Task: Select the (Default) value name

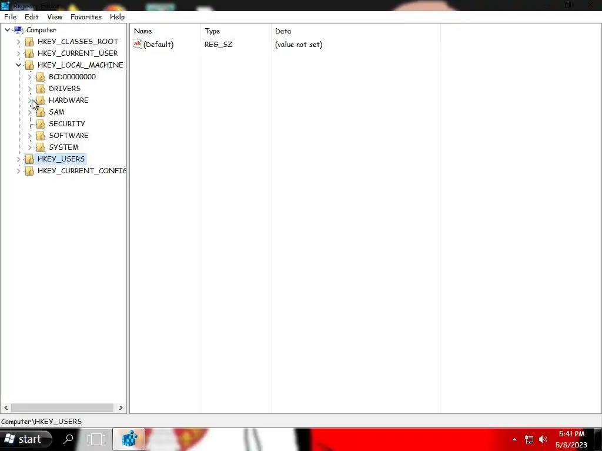Action: [x=158, y=45]
